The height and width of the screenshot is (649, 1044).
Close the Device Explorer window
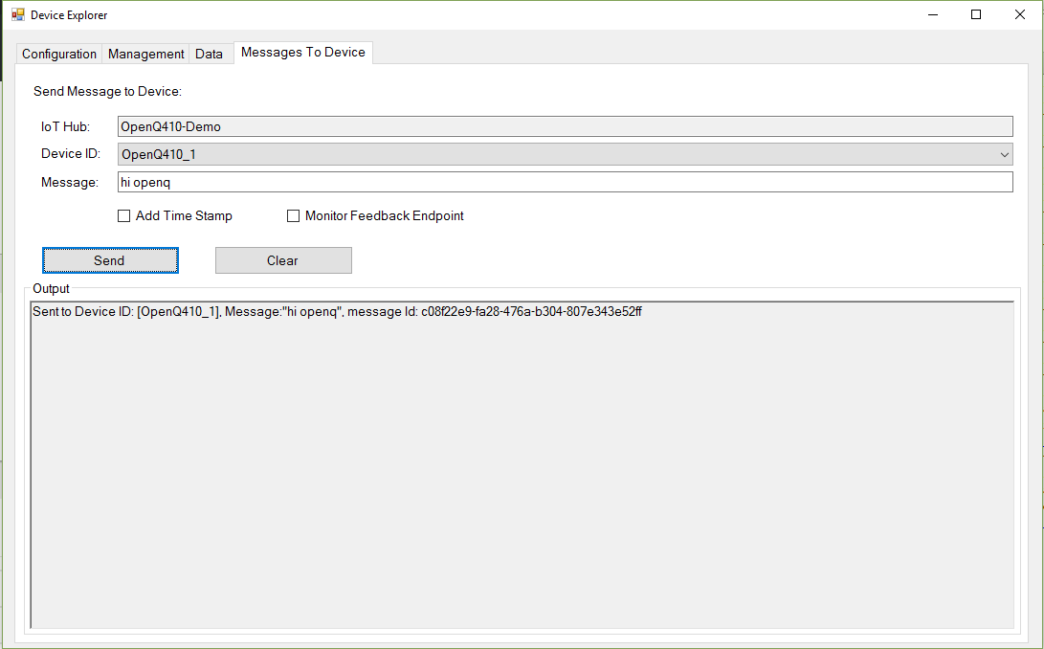(x=1019, y=14)
